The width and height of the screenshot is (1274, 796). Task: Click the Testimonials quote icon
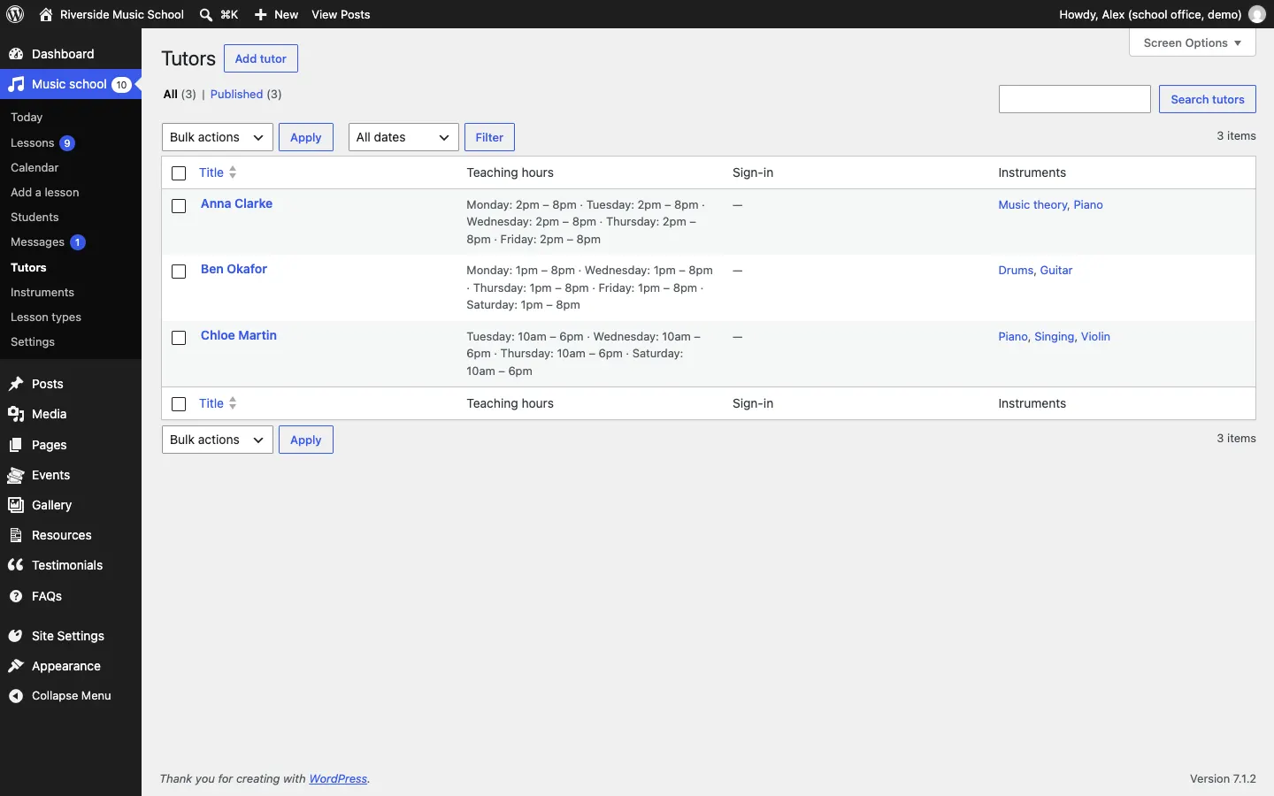pos(16,565)
